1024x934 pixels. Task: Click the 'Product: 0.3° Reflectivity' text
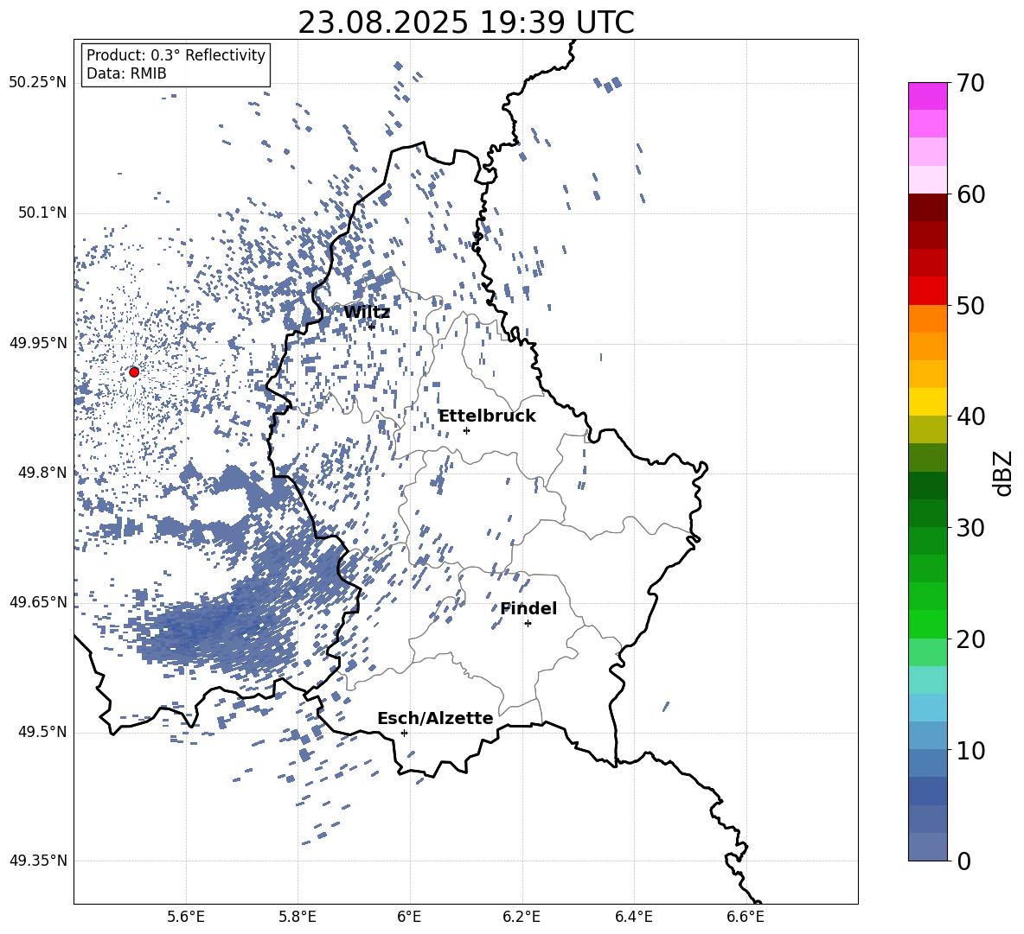[176, 55]
